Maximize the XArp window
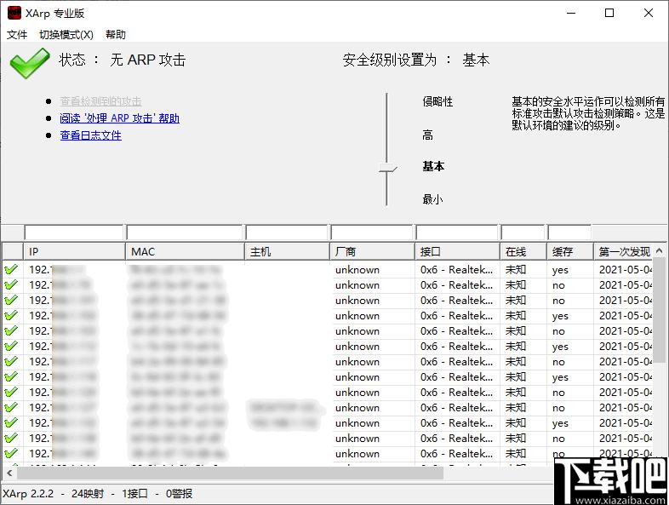The height and width of the screenshot is (505, 669). coord(609,14)
